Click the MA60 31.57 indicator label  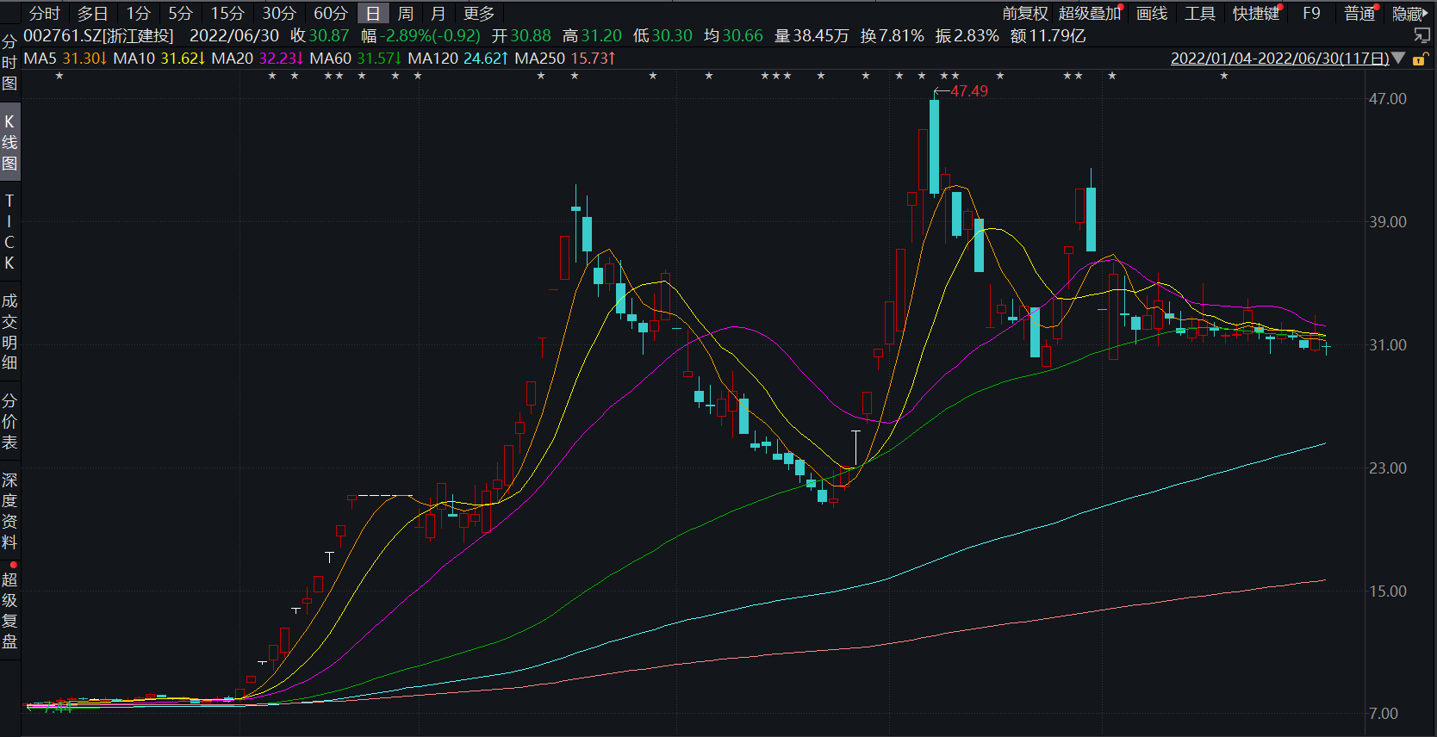(x=356, y=59)
